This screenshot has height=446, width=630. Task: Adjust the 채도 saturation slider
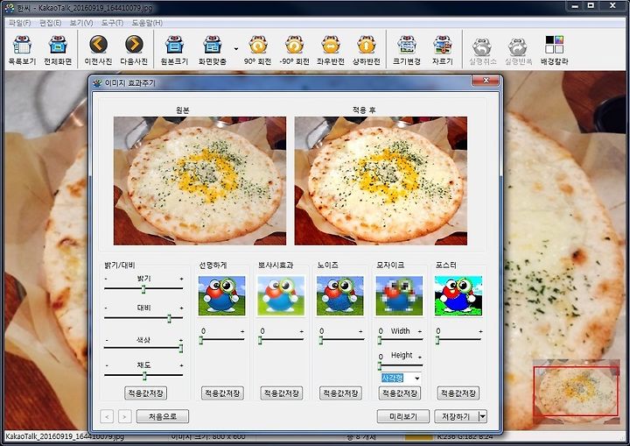click(x=143, y=376)
